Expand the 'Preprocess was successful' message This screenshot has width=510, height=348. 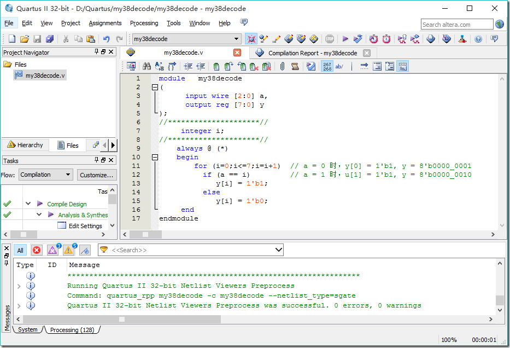tap(19, 306)
